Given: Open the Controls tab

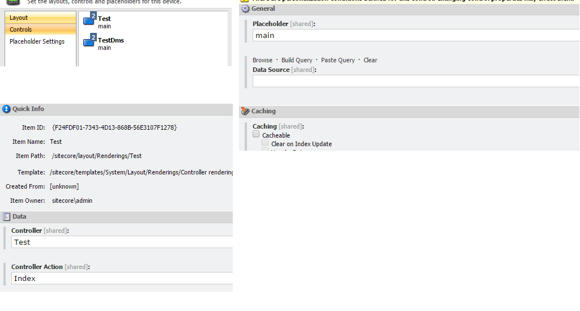Looking at the screenshot, I should point(40,29).
